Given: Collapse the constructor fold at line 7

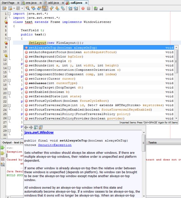Looking at the screenshot, I should [x=9, y=38].
